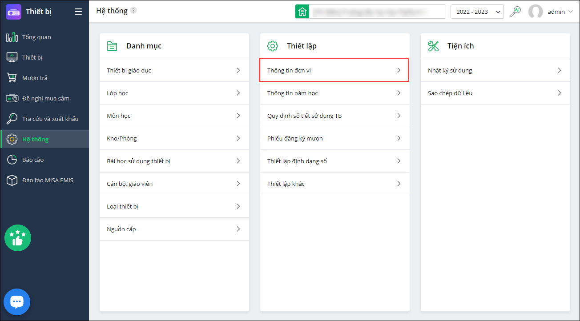Open Nhật ký sử dụng utility

(495, 70)
